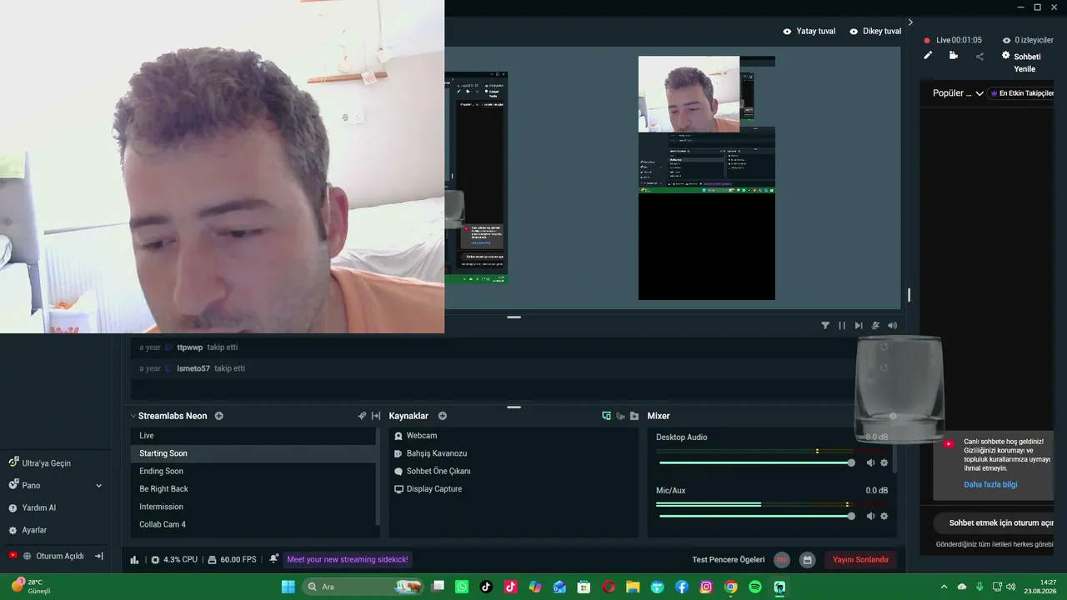Select the Intermission scene
1067x600 pixels.
(x=253, y=507)
